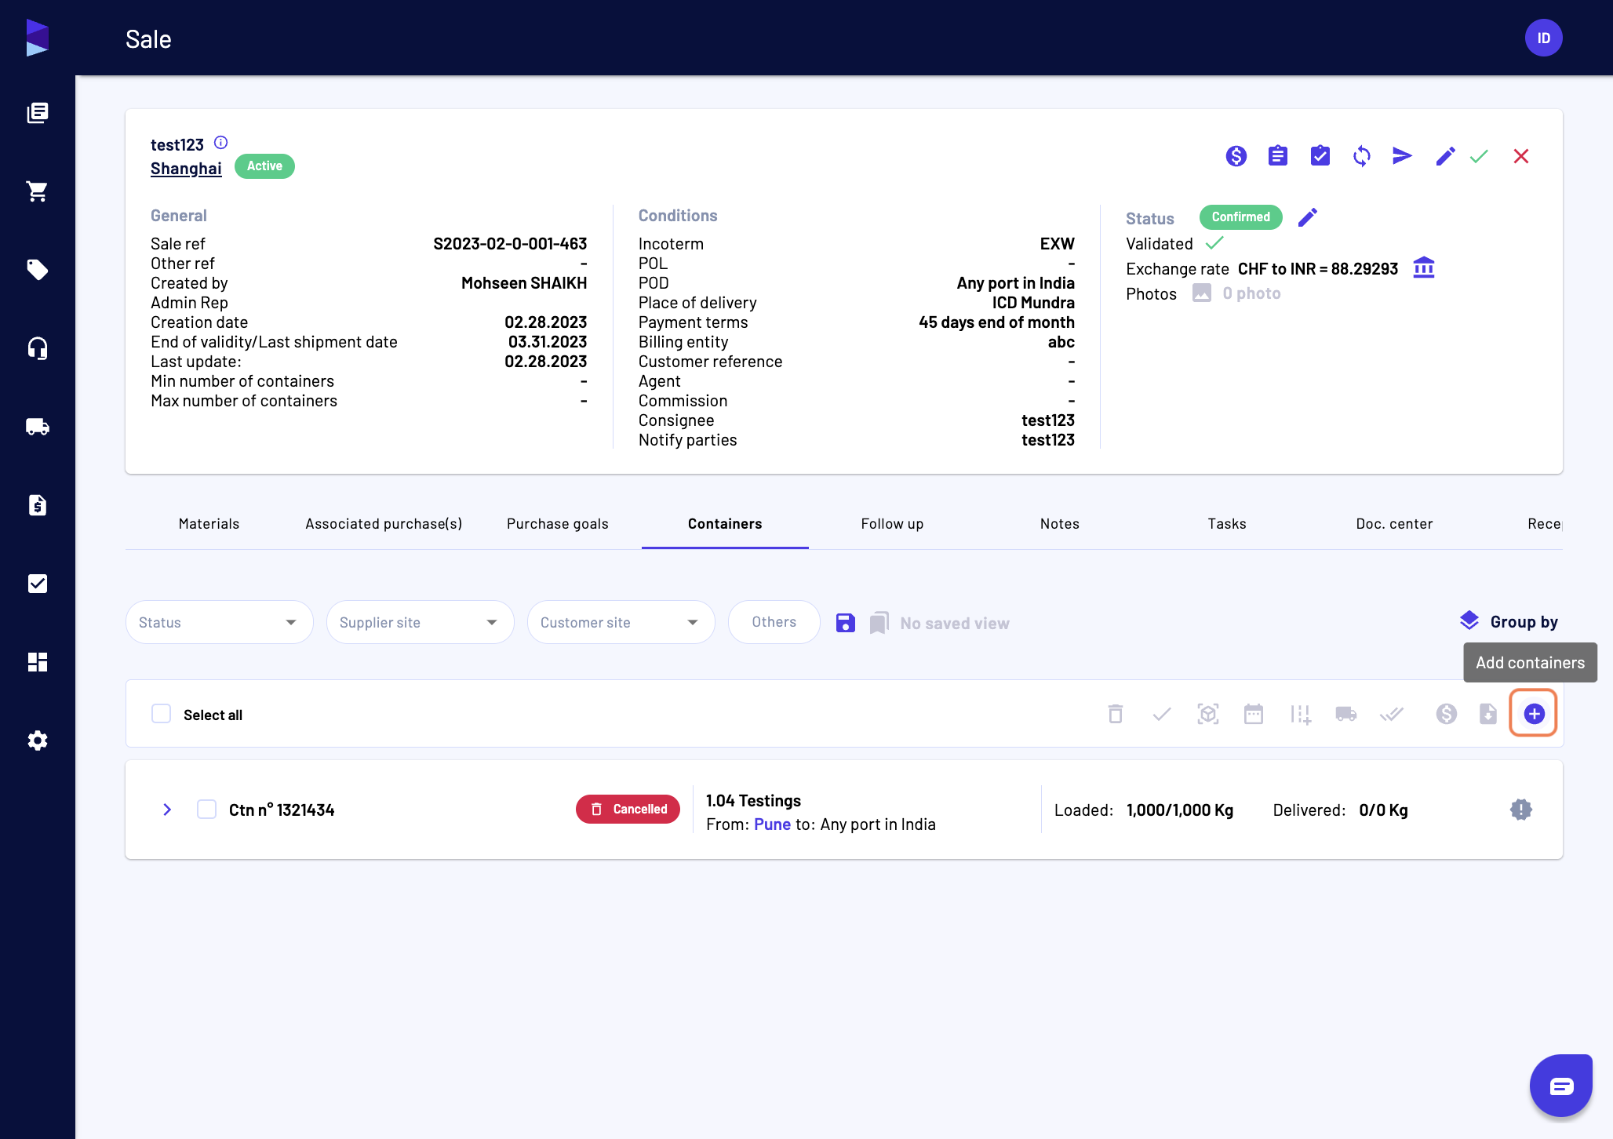Open the Status filter dropdown
1613x1139 pixels.
coord(219,622)
